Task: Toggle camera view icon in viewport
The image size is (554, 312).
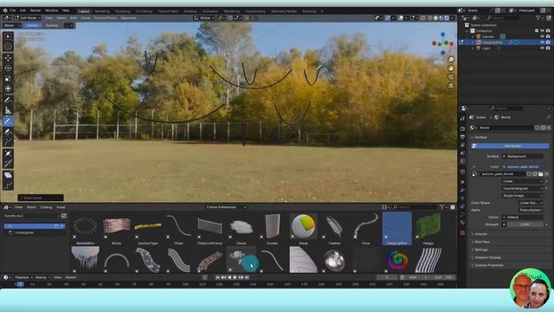Action: coord(451,77)
